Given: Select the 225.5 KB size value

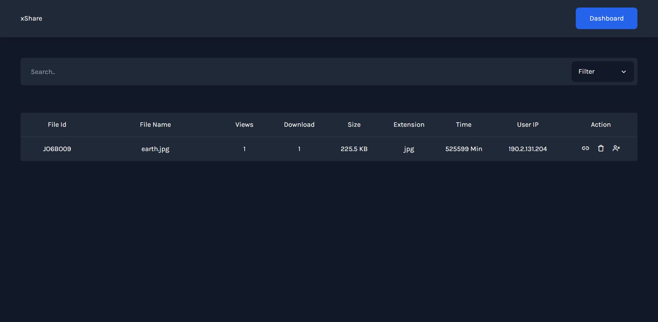Looking at the screenshot, I should tap(354, 149).
